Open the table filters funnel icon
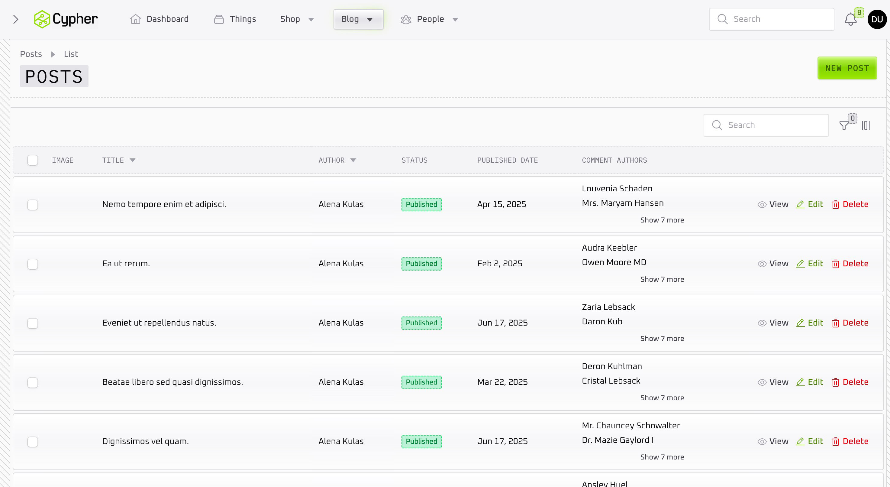 pos(844,125)
